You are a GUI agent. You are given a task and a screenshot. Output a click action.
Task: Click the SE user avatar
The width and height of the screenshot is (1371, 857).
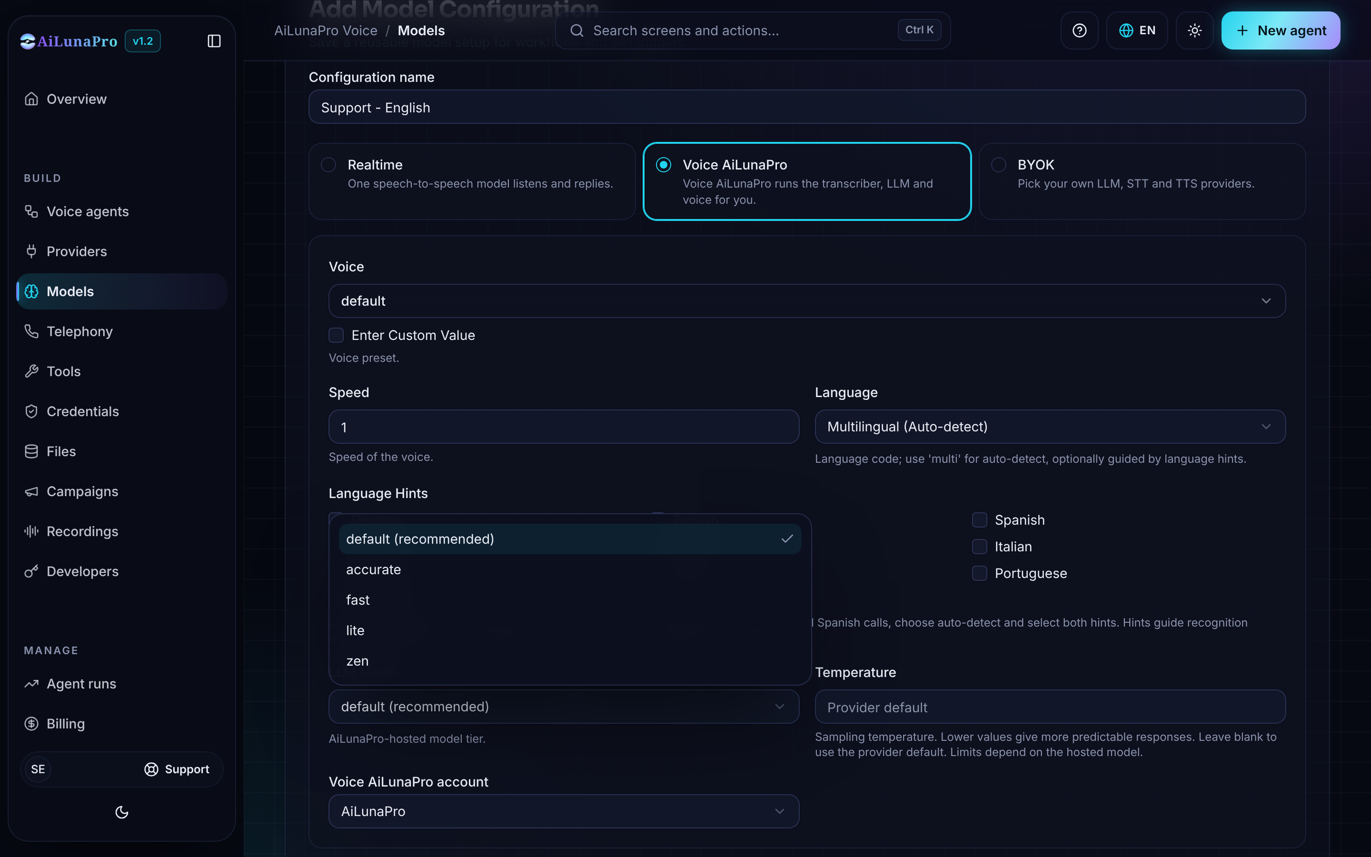[x=38, y=769]
